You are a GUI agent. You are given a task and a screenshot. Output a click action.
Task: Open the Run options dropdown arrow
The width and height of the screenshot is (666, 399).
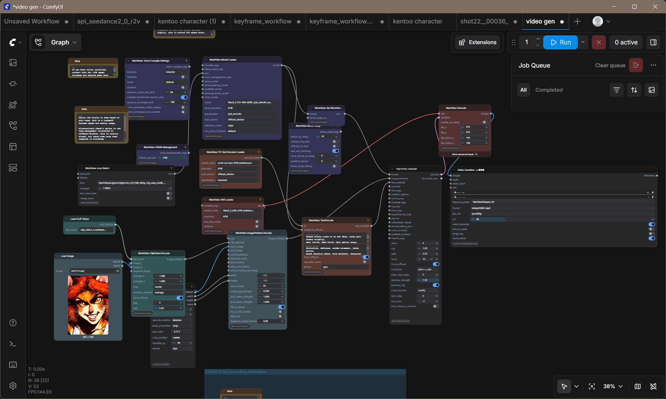583,42
